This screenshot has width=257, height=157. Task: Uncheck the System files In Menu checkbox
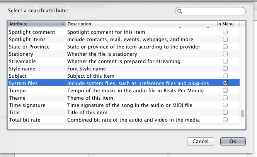(225, 83)
